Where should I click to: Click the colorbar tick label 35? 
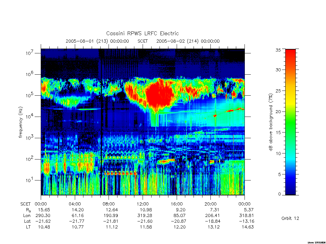point(278,50)
